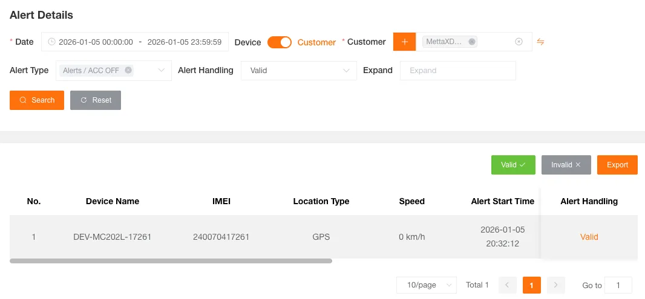Go to the previous page arrow
The width and height of the screenshot is (645, 299).
tap(508, 285)
